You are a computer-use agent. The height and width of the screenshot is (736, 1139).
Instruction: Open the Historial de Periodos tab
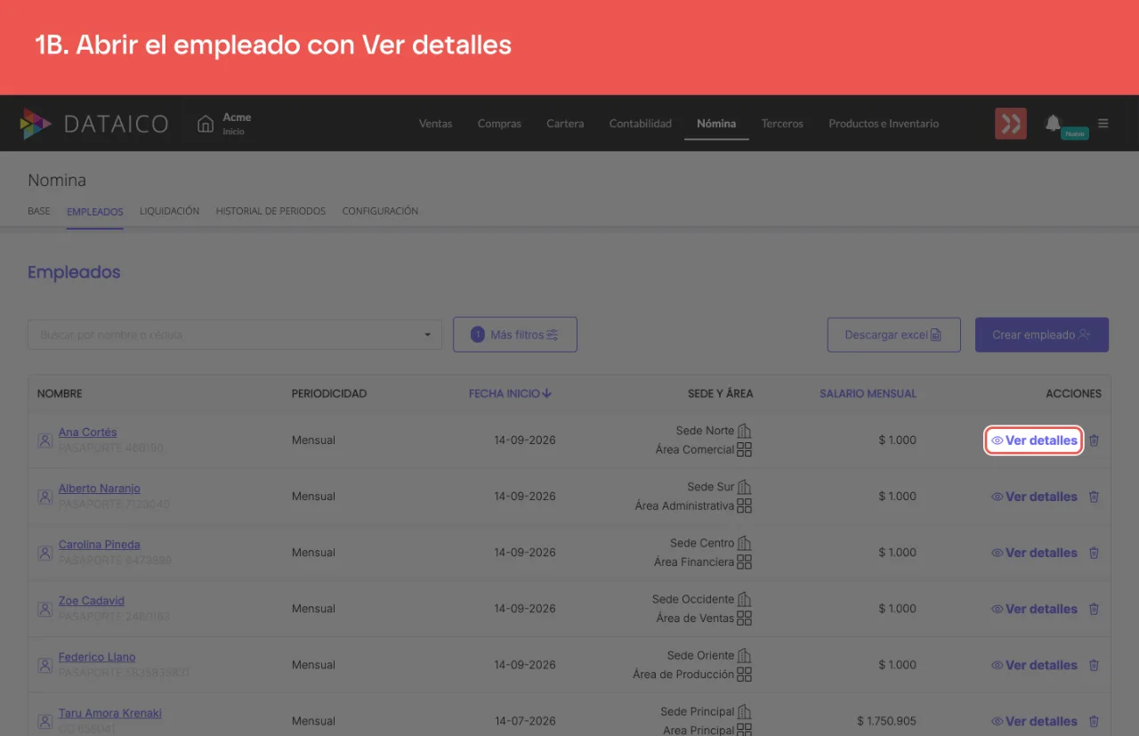pos(271,212)
